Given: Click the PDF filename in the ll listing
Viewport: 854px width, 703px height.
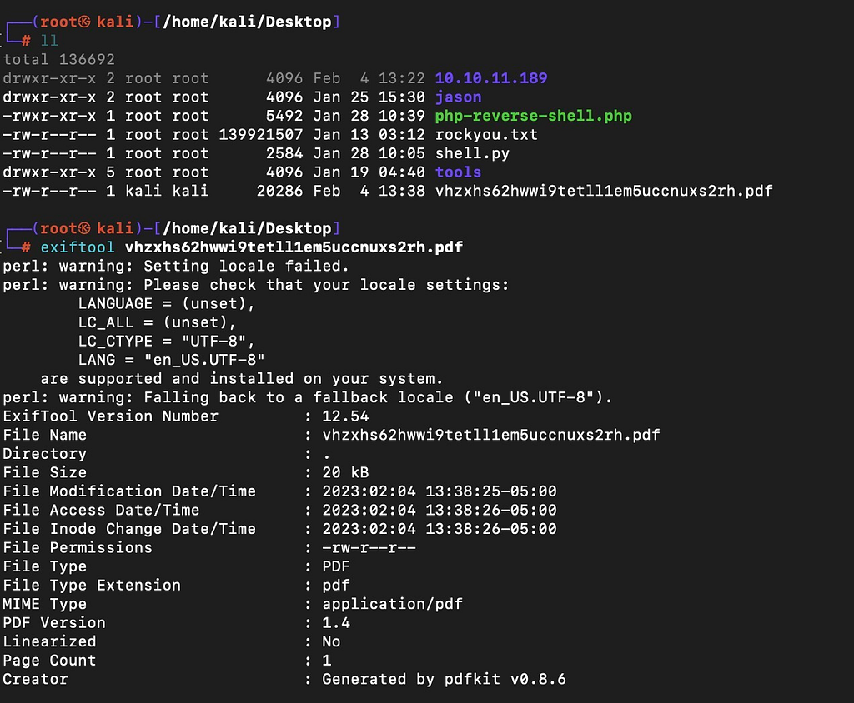Looking at the screenshot, I should pos(604,191).
